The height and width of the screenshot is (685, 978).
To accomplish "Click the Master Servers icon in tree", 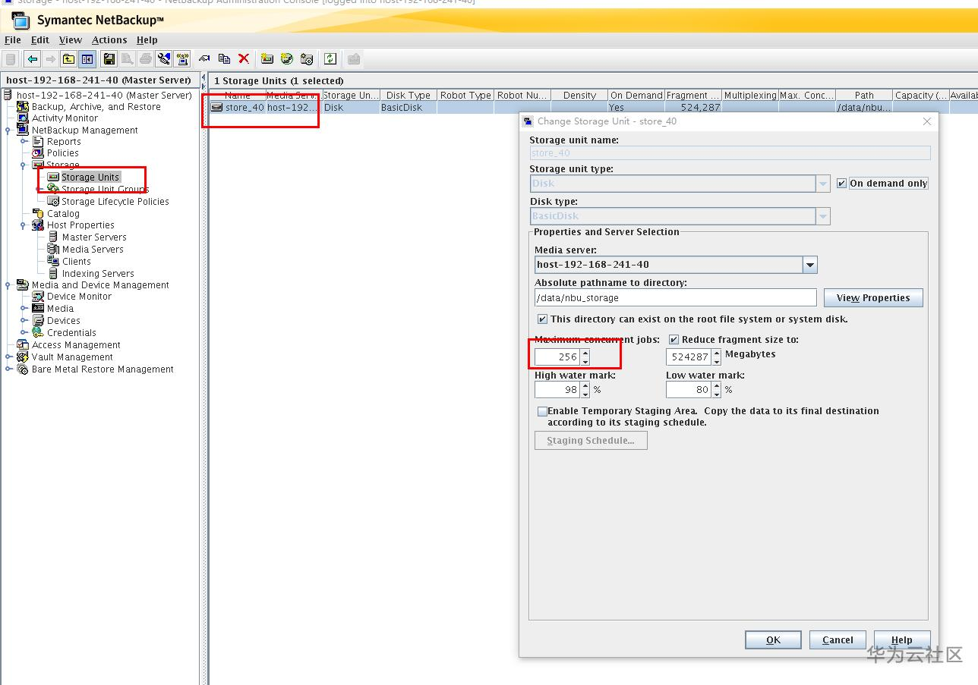I will [x=53, y=237].
